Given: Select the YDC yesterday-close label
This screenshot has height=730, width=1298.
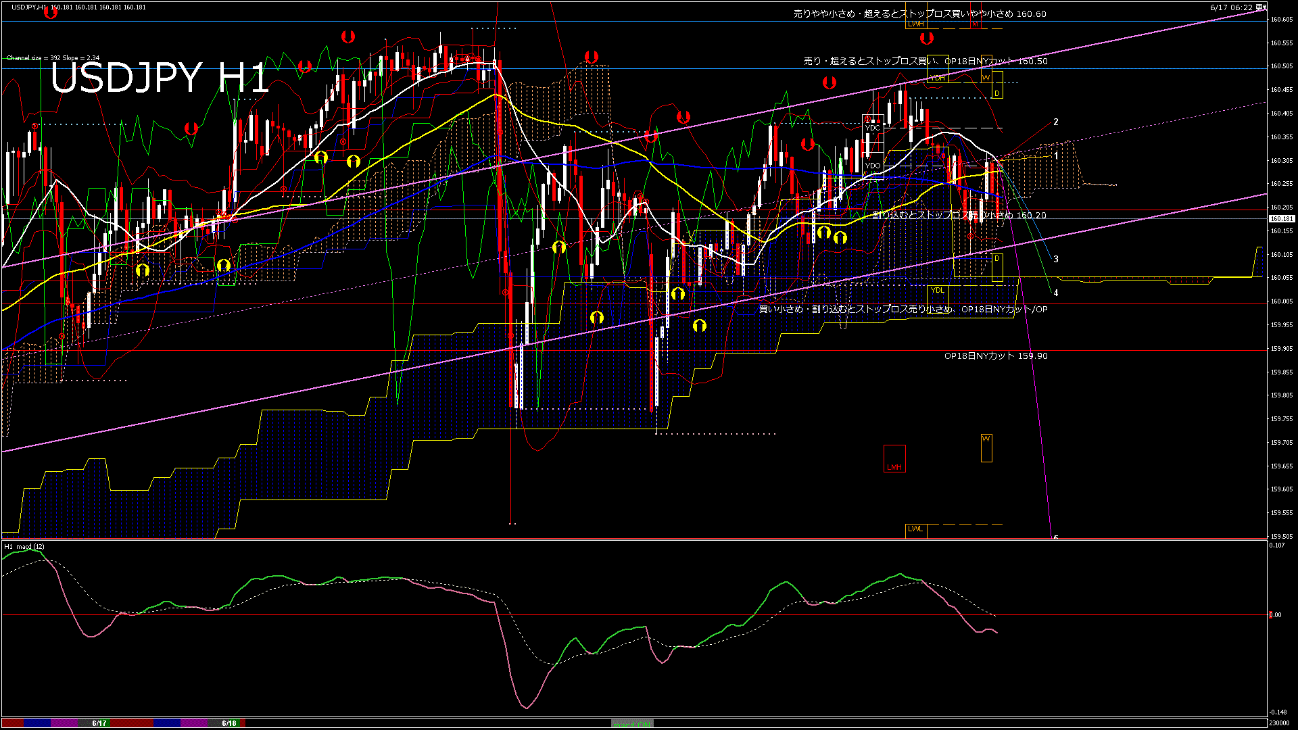Looking at the screenshot, I should tap(873, 128).
